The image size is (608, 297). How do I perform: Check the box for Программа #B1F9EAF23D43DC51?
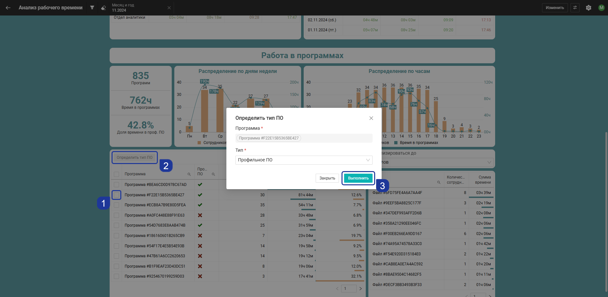116,266
